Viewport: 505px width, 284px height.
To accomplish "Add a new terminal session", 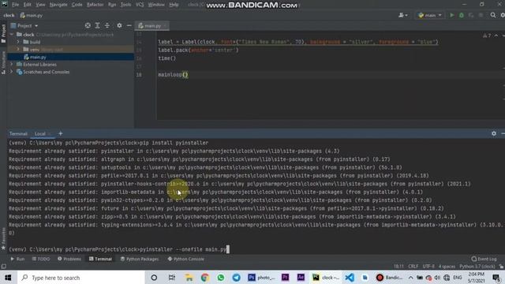I will [x=60, y=133].
